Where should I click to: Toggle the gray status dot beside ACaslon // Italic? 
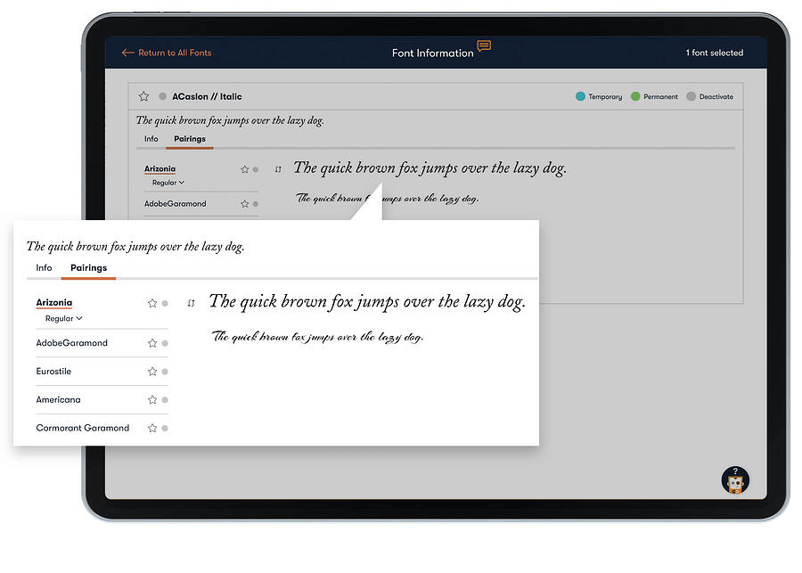(x=163, y=96)
